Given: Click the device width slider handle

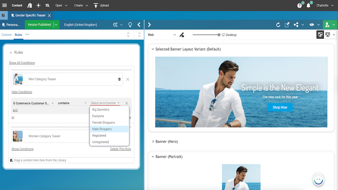Looking at the screenshot, I should click(x=219, y=35).
